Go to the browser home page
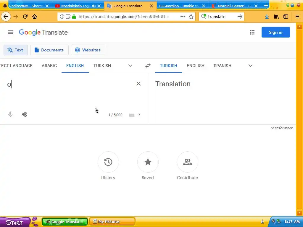The height and width of the screenshot is (227, 303). click(35, 17)
